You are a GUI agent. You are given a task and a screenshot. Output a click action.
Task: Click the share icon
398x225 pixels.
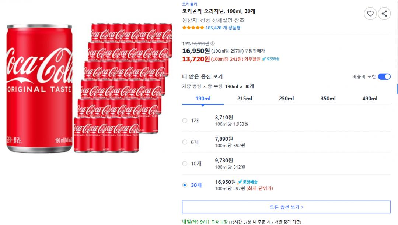click(x=384, y=14)
